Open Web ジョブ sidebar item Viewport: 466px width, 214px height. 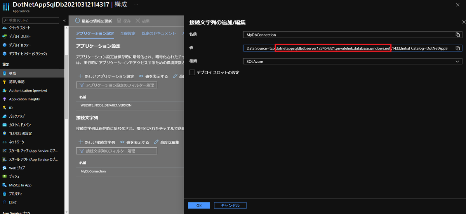(x=17, y=168)
